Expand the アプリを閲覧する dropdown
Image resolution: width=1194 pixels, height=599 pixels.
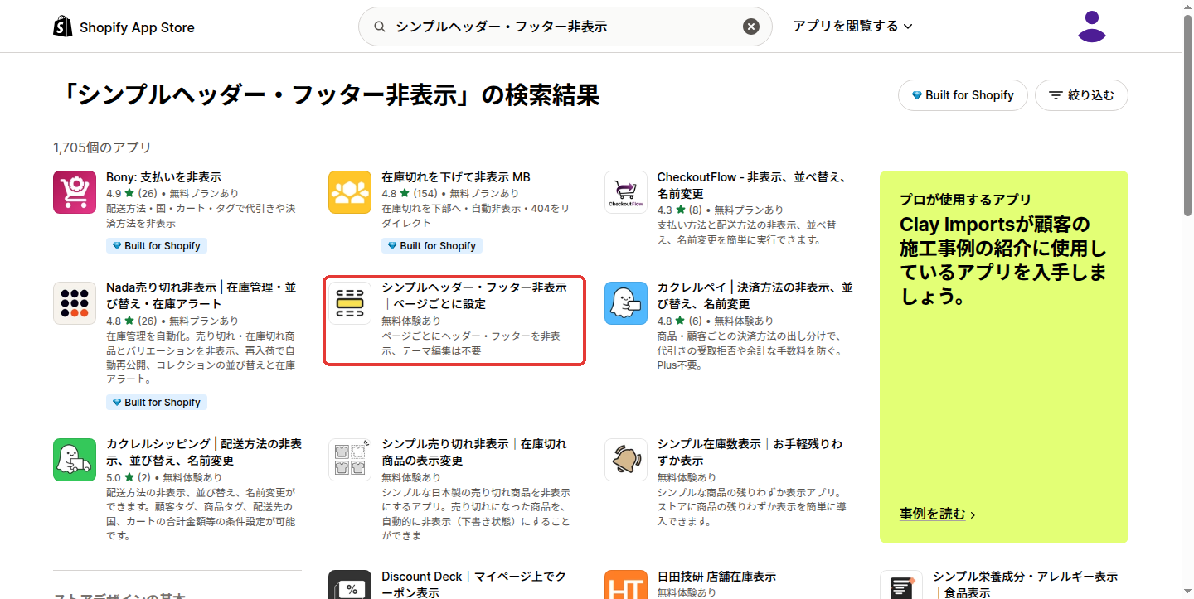pos(852,27)
